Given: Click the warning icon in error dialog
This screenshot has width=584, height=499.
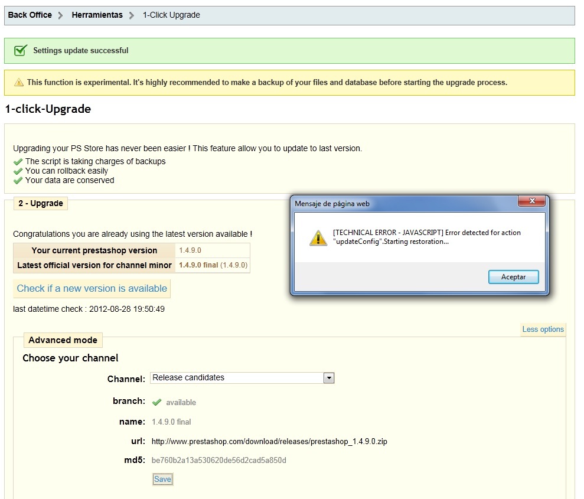Looking at the screenshot, I should click(318, 237).
